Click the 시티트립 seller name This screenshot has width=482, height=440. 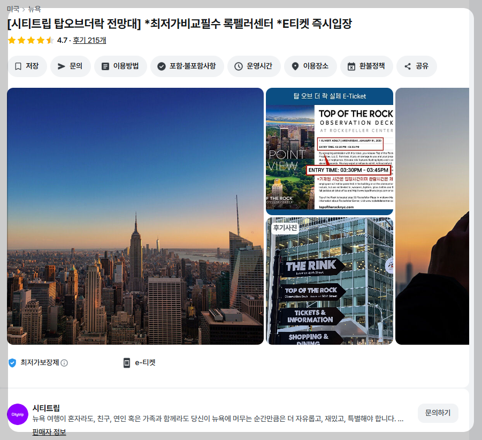[46, 408]
